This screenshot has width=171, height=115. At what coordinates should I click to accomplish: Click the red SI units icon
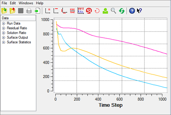pyautogui.click(x=89, y=11)
